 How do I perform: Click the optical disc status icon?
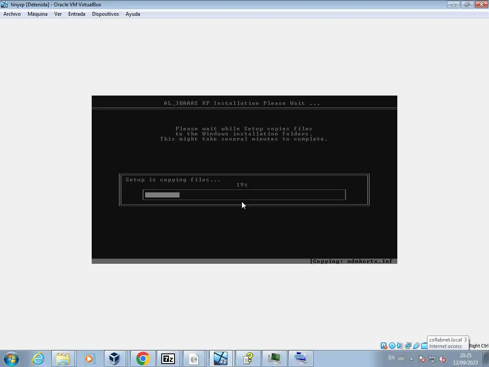coord(392,345)
